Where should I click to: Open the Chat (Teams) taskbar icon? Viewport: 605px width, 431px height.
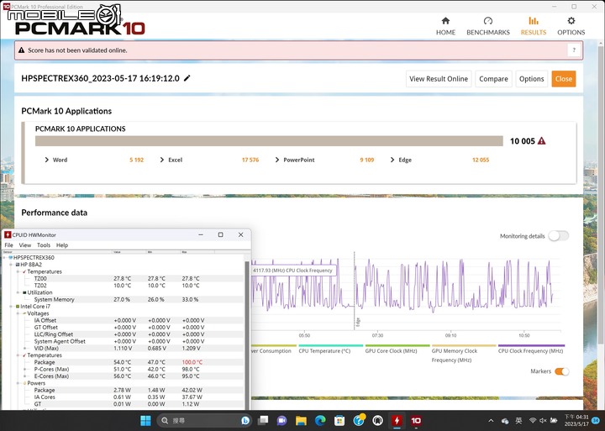coord(282,421)
